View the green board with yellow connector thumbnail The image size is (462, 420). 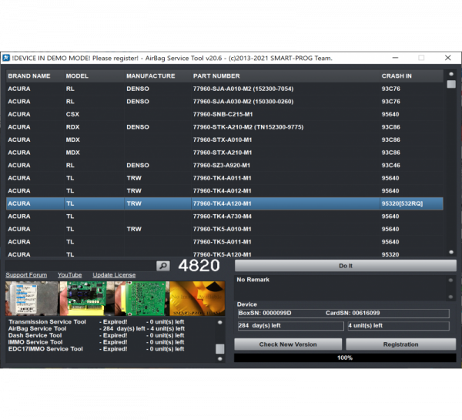coord(87,298)
